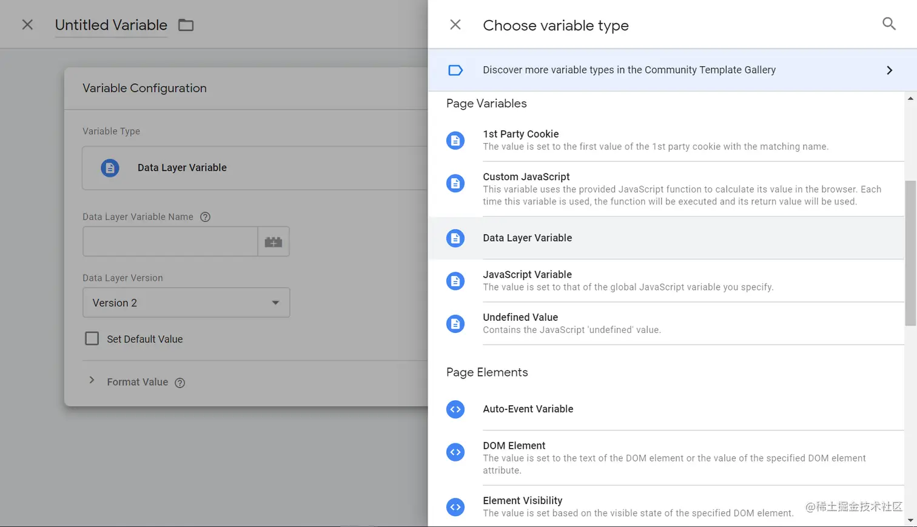Click the scrollbar down arrow

point(910,520)
